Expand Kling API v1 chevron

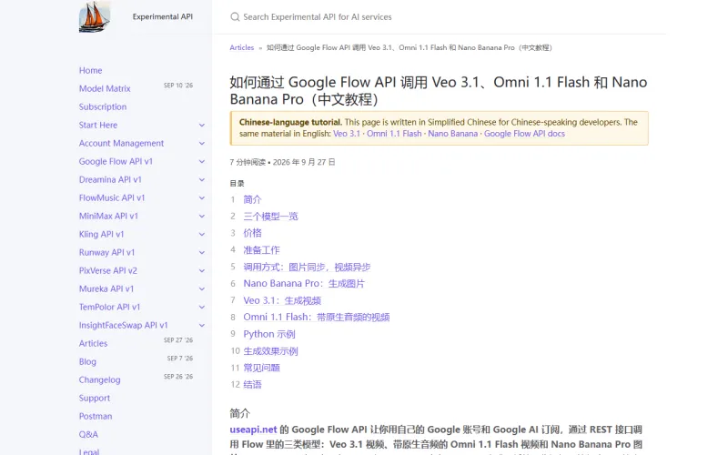[x=202, y=235]
